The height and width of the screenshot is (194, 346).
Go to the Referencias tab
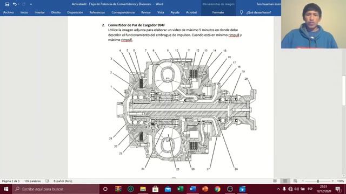point(97,12)
